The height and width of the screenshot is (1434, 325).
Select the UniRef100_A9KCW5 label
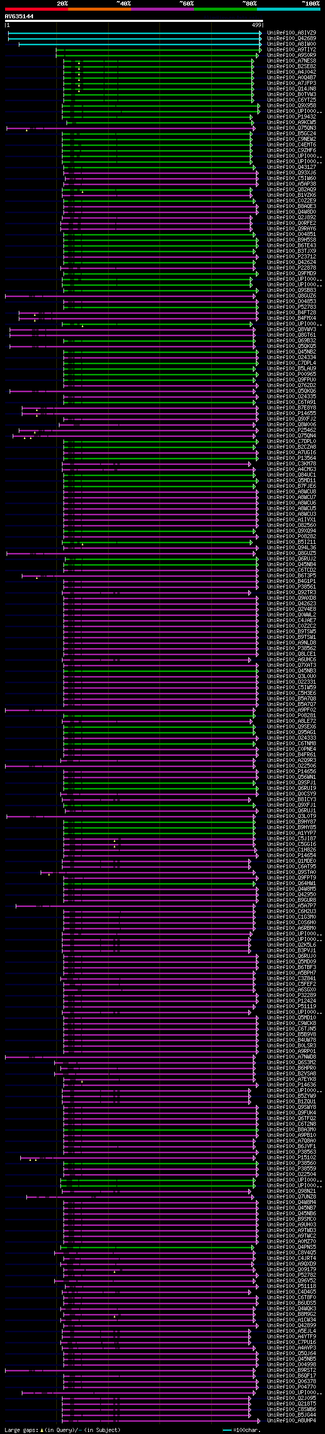tap(291, 123)
